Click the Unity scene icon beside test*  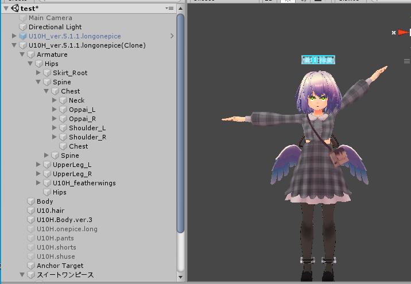coord(15,9)
